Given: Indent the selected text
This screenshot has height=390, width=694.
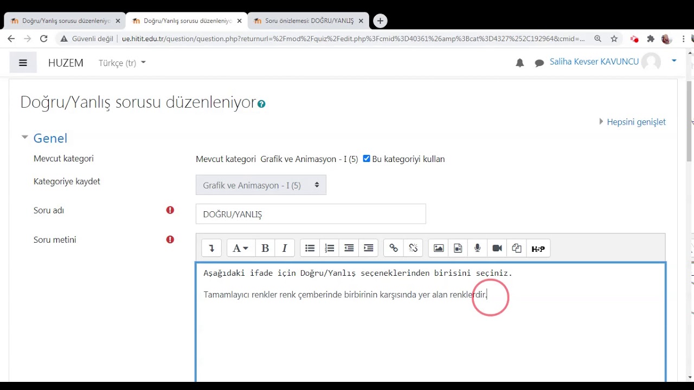Looking at the screenshot, I should tap(368, 248).
